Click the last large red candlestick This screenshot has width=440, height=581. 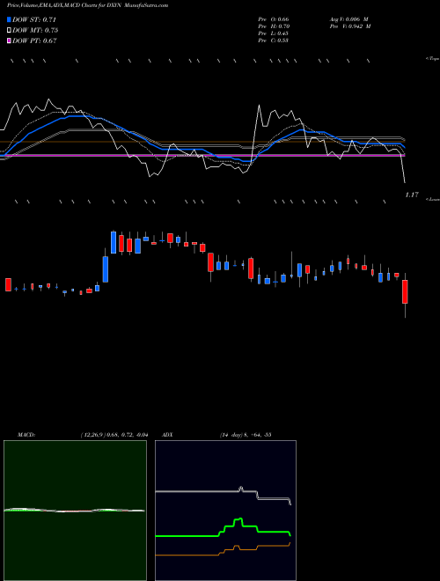[x=405, y=291]
